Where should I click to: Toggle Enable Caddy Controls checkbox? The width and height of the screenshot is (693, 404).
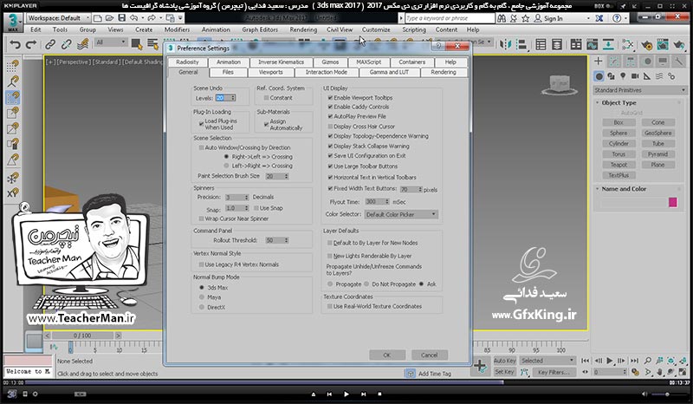pos(330,107)
